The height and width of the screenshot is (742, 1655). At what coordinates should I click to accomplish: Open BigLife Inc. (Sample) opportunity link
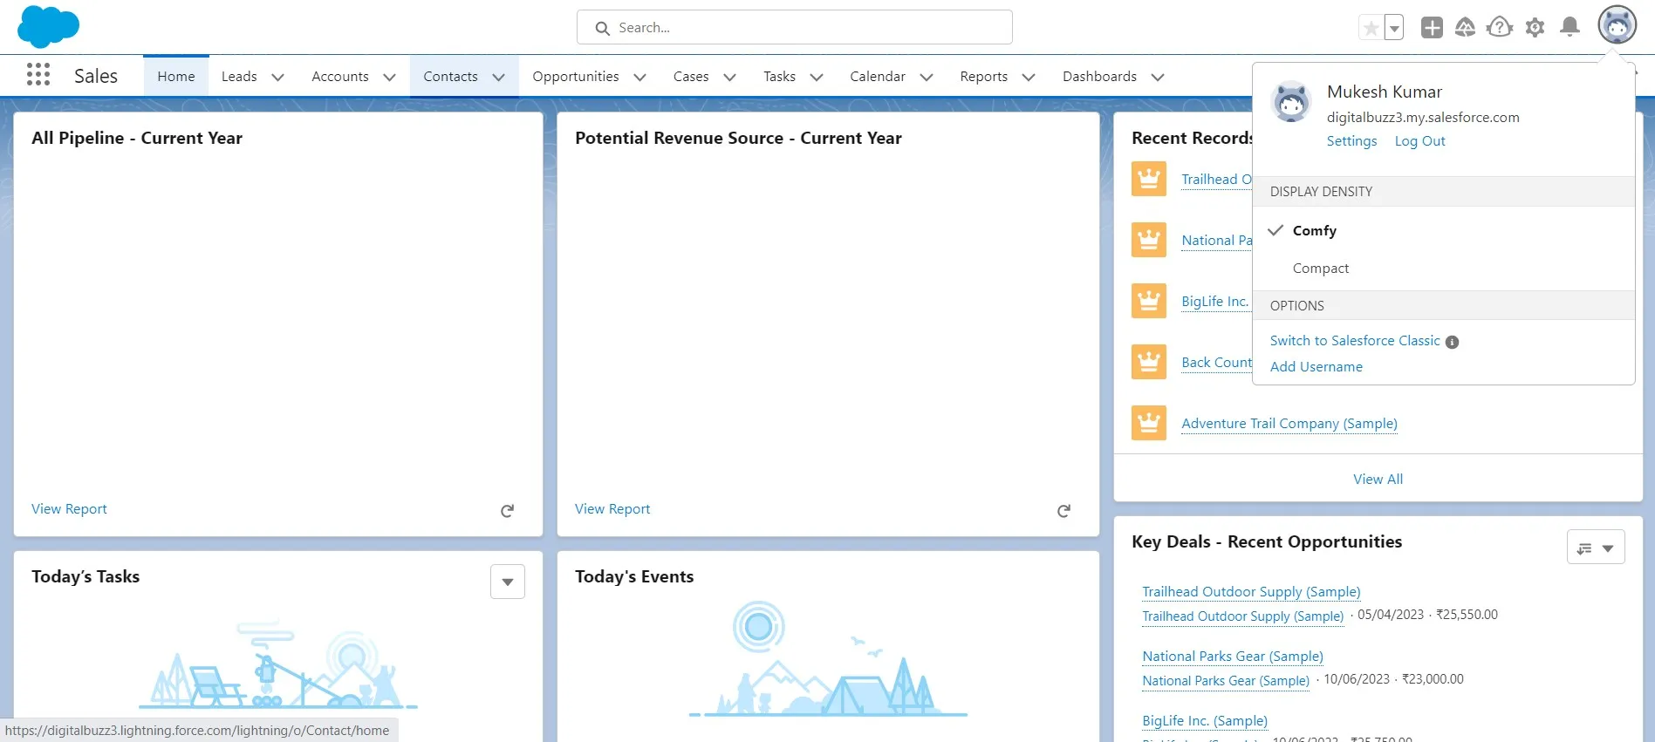(x=1205, y=721)
